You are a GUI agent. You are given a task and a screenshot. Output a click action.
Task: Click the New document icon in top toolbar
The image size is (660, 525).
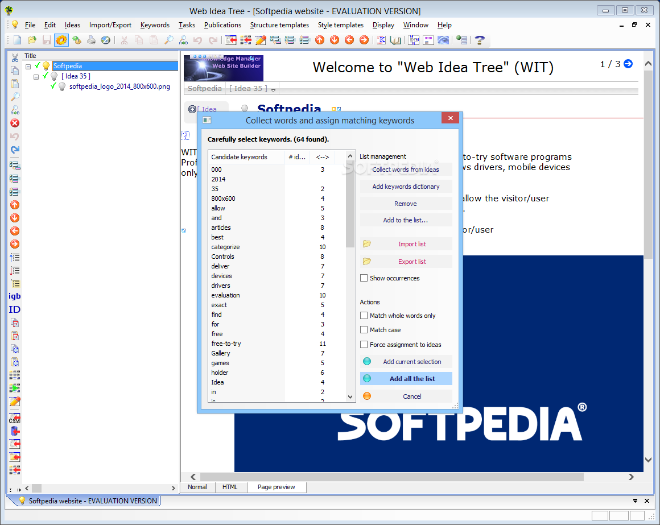click(x=17, y=40)
